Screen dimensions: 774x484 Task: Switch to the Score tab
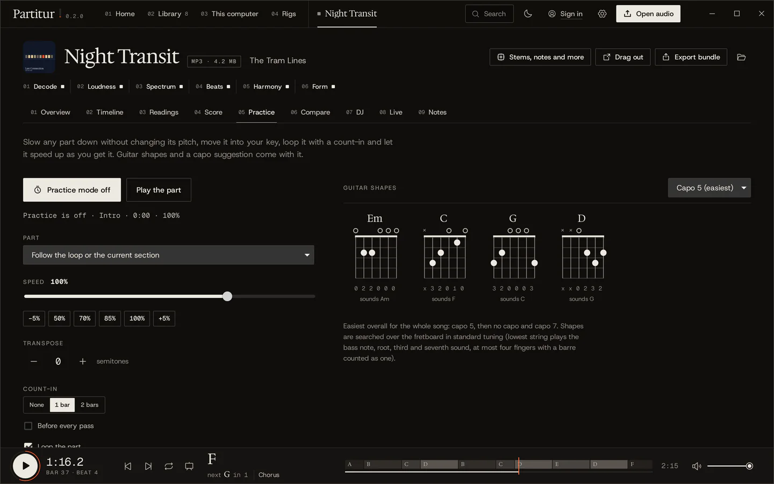(x=209, y=112)
